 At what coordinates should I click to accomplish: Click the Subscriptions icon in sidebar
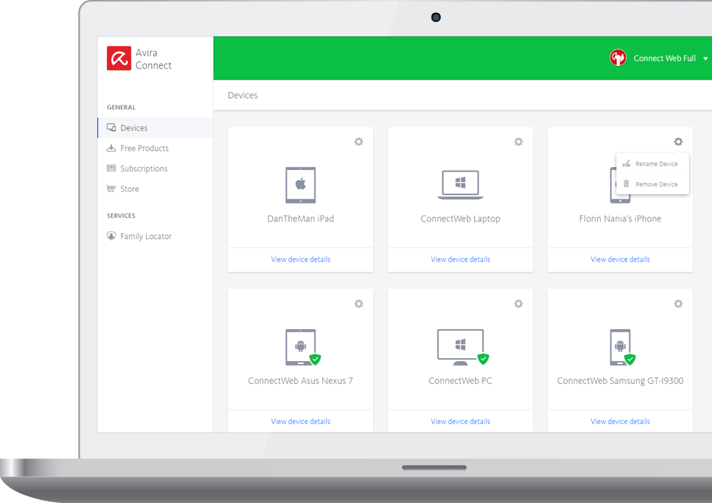(x=111, y=168)
